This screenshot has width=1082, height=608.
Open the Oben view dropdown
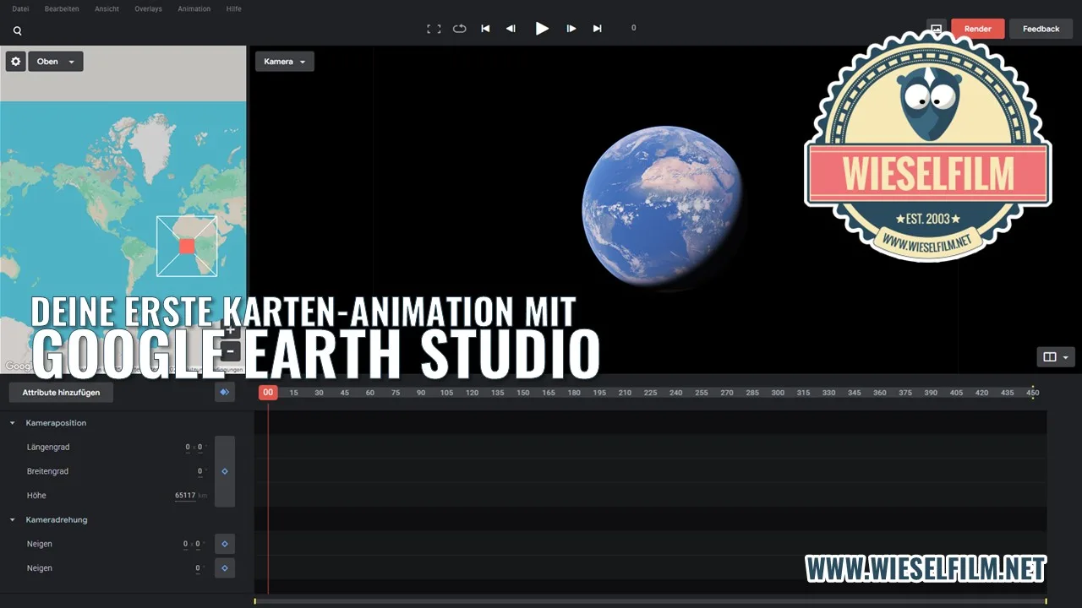[56, 62]
